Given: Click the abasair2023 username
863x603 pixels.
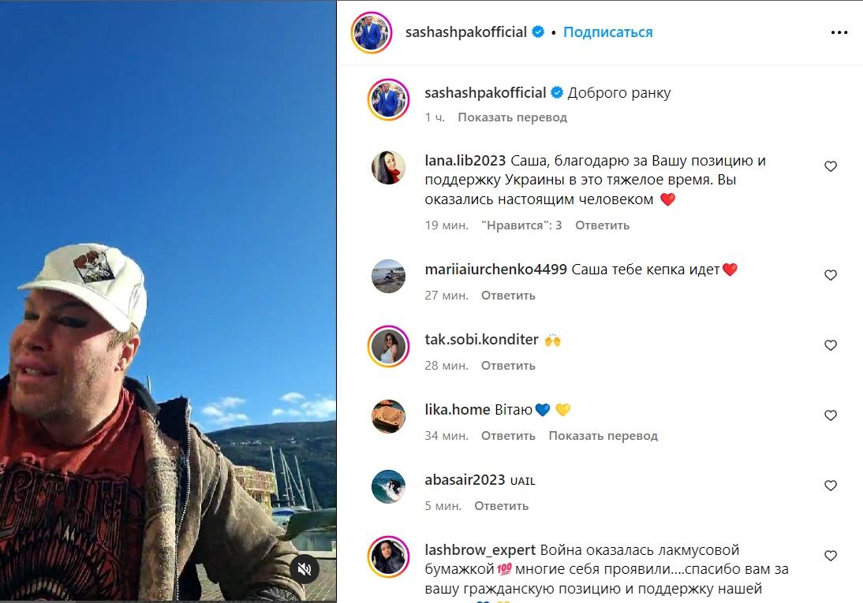Looking at the screenshot, I should coord(465,480).
